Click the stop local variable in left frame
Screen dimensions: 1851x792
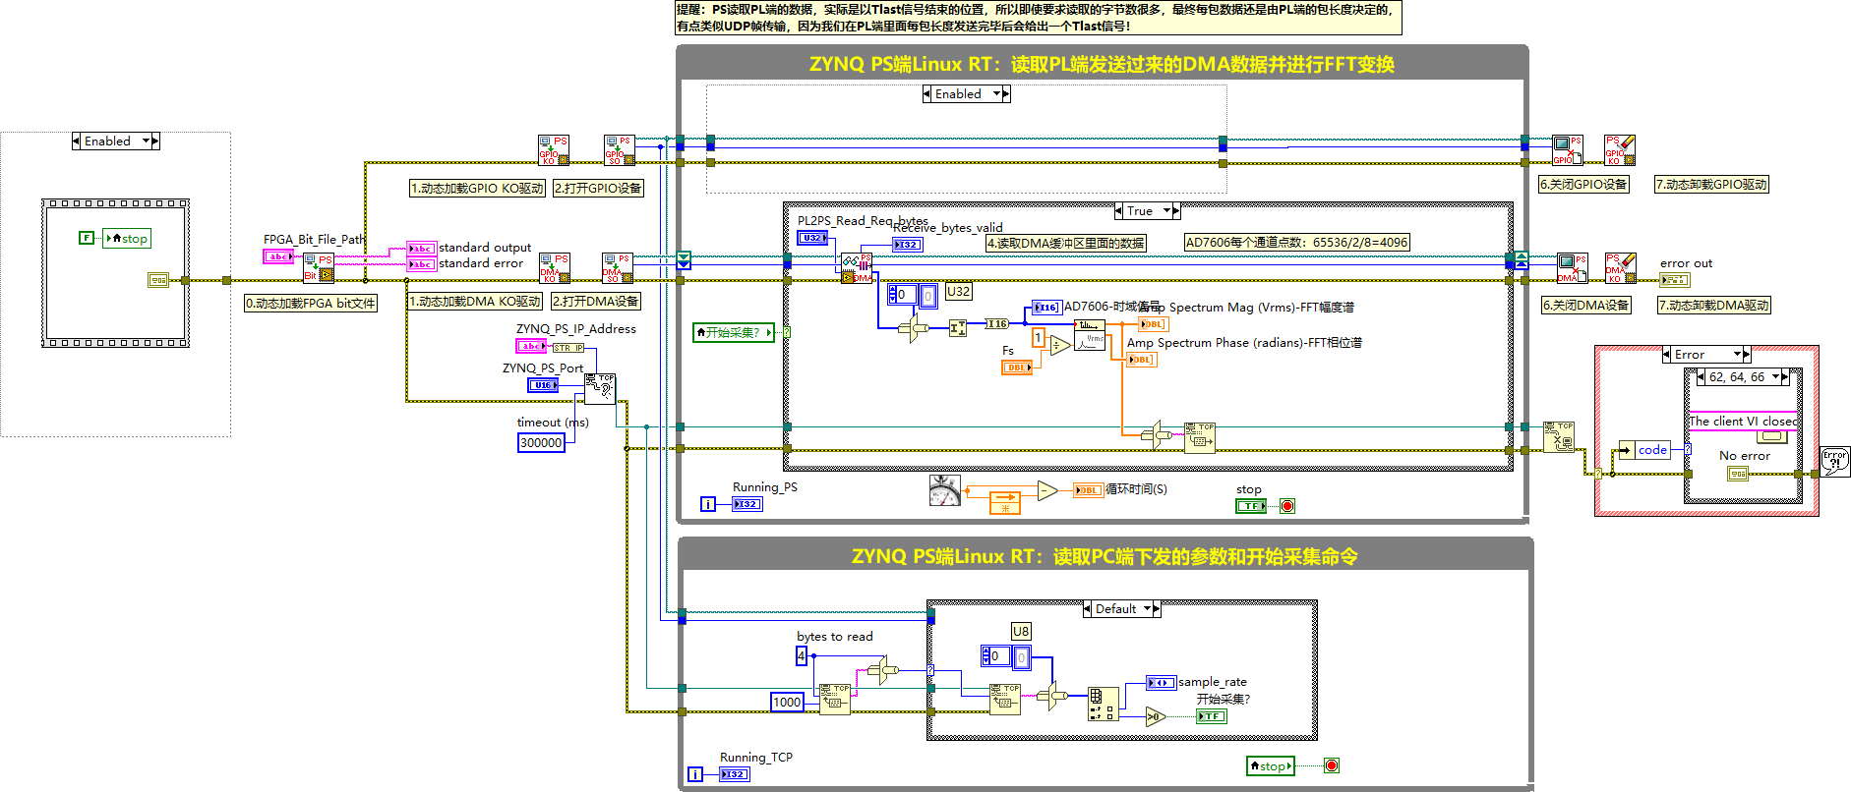127,239
